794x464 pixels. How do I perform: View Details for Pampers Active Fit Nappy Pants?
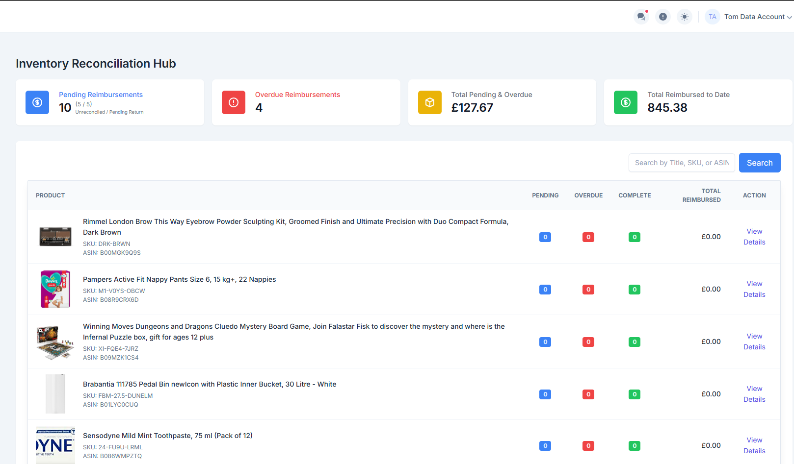754,289
